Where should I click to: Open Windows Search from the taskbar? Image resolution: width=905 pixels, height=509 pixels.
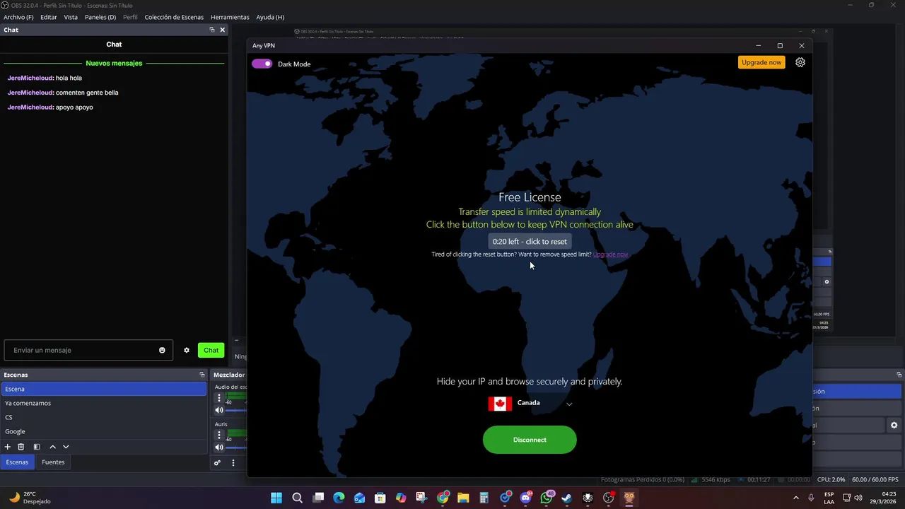[x=298, y=498]
